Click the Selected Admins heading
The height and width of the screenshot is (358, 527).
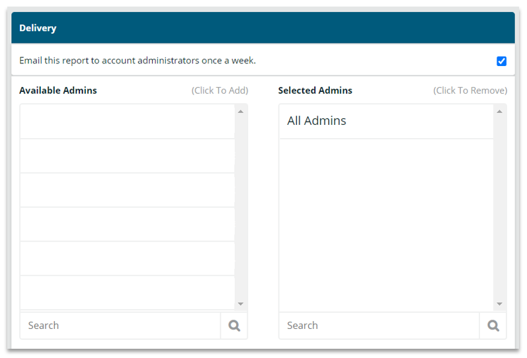315,90
